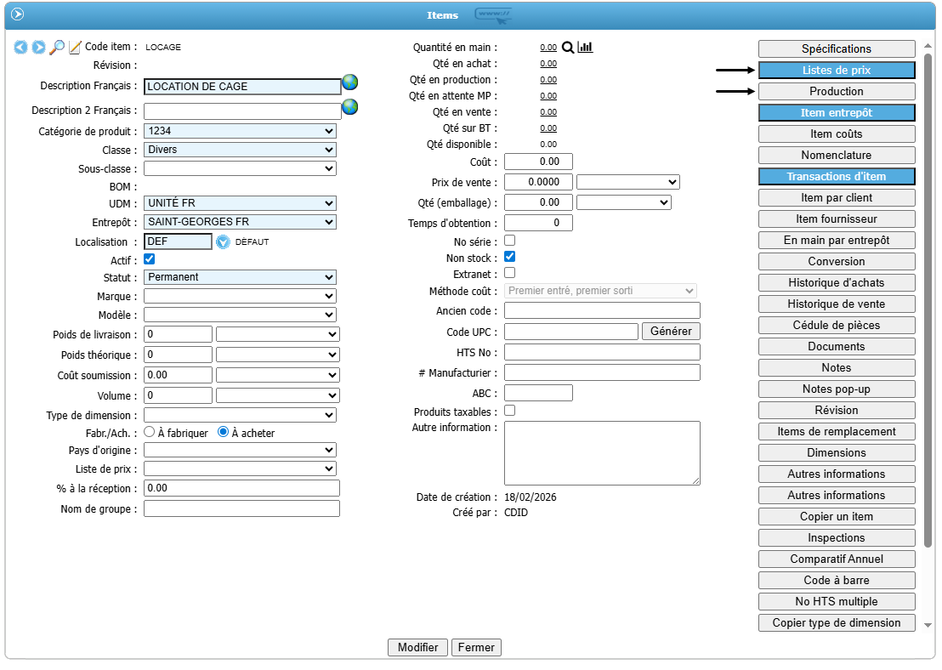Click the right panel scroll down arrow
This screenshot has width=942, height=670.
pyautogui.click(x=928, y=624)
